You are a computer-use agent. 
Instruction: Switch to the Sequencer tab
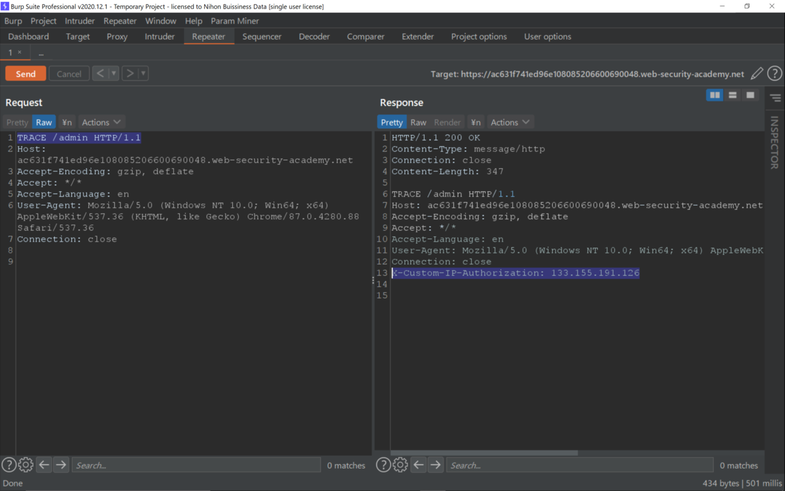(x=262, y=37)
